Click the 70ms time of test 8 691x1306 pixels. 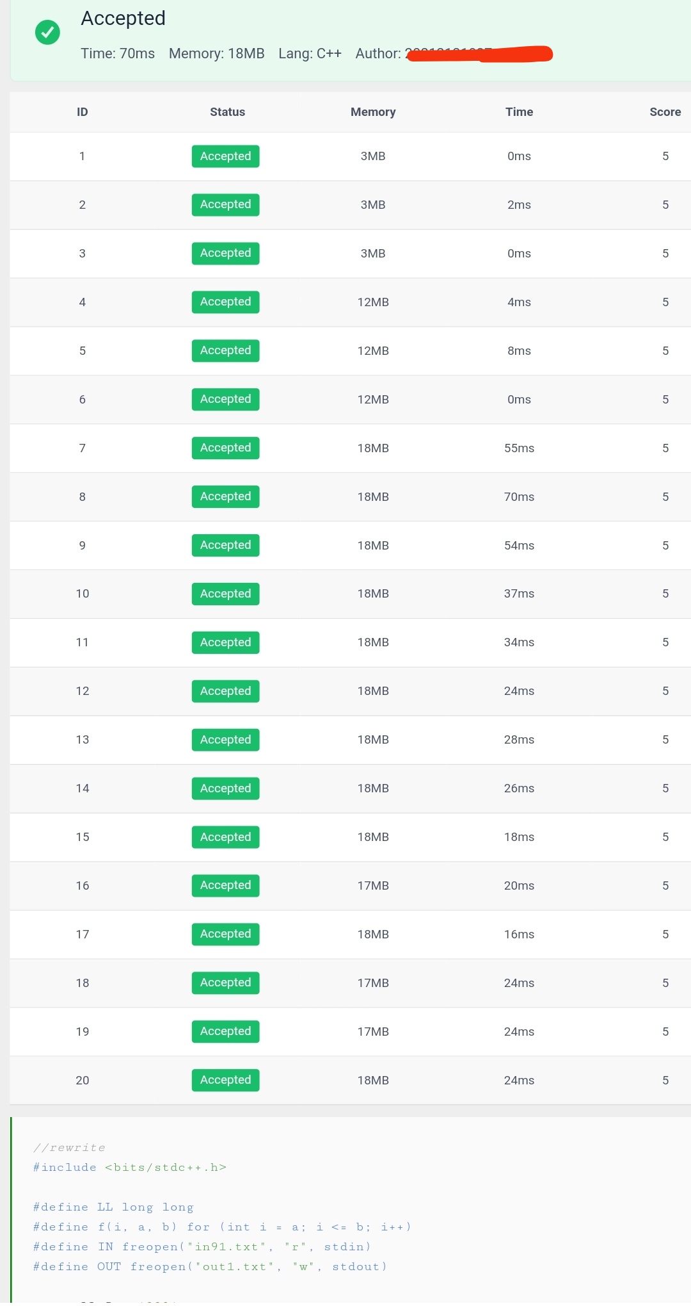[x=519, y=497]
